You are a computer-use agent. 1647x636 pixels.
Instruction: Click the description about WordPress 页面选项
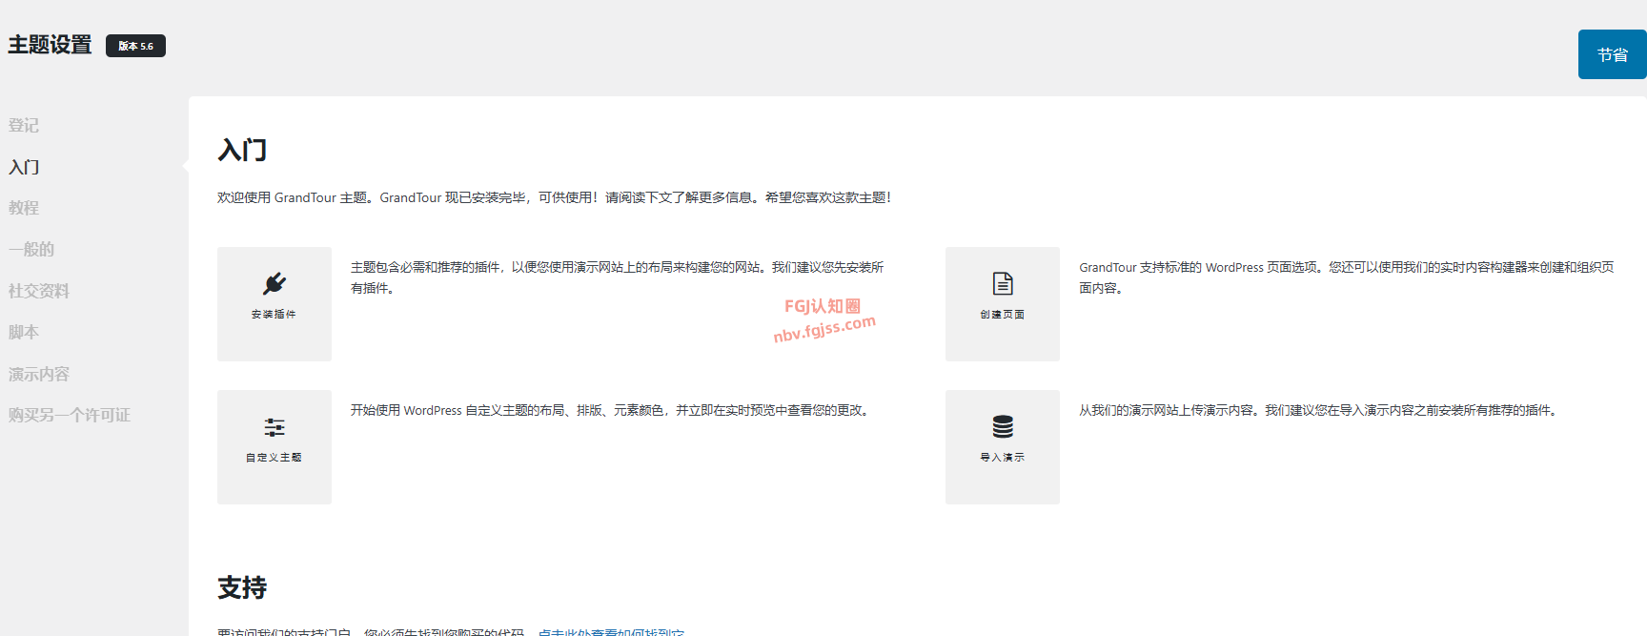coord(1347,277)
